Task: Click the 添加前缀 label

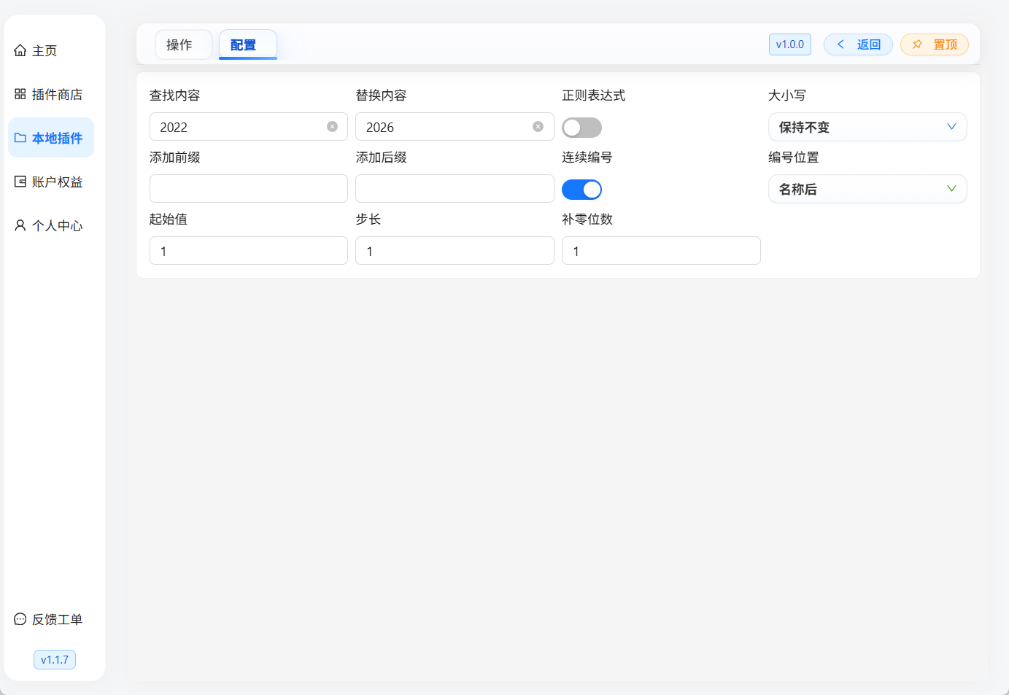Action: click(175, 158)
